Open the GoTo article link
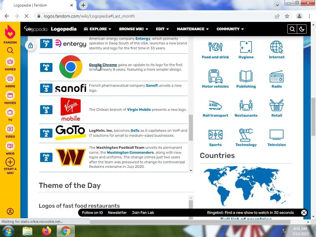 tap(135, 131)
